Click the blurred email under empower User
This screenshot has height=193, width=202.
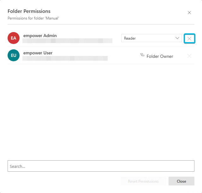click(65, 58)
